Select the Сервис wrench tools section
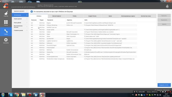This screenshot has width=172, height=97. pos(6,32)
